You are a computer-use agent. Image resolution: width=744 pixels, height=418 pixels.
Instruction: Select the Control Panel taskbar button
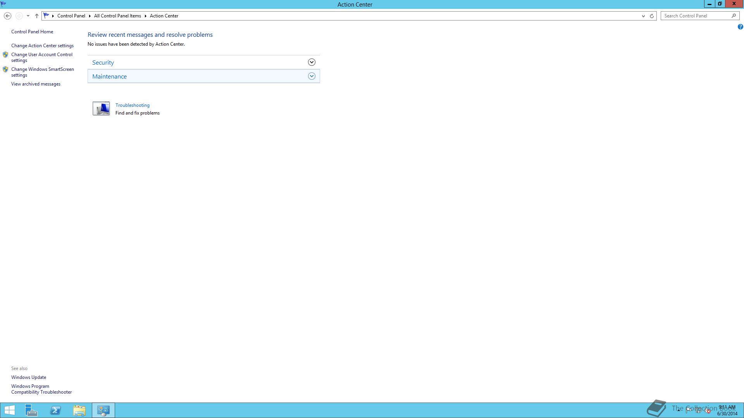click(x=103, y=410)
